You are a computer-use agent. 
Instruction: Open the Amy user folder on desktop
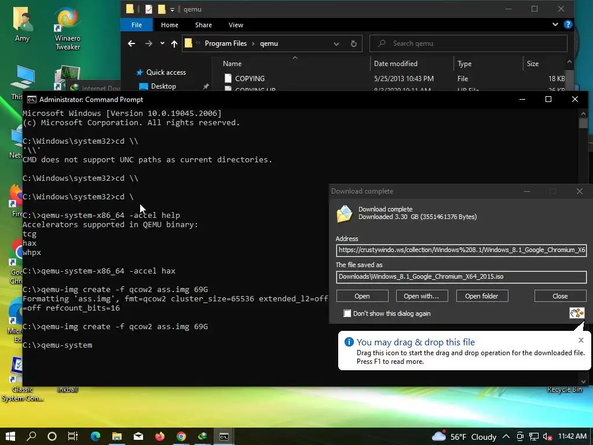point(22,24)
